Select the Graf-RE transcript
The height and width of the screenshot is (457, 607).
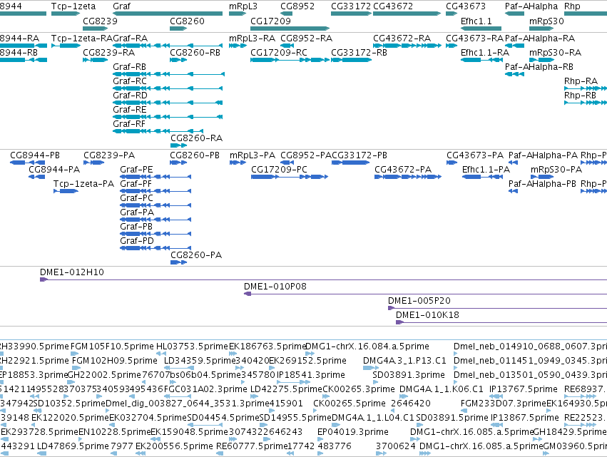tap(168, 117)
